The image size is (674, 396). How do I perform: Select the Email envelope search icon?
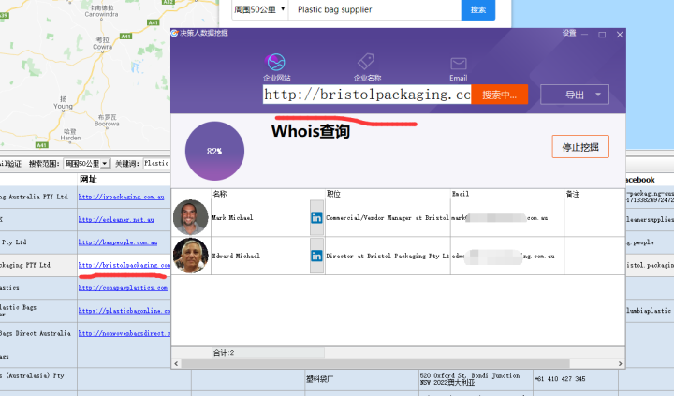(x=459, y=64)
